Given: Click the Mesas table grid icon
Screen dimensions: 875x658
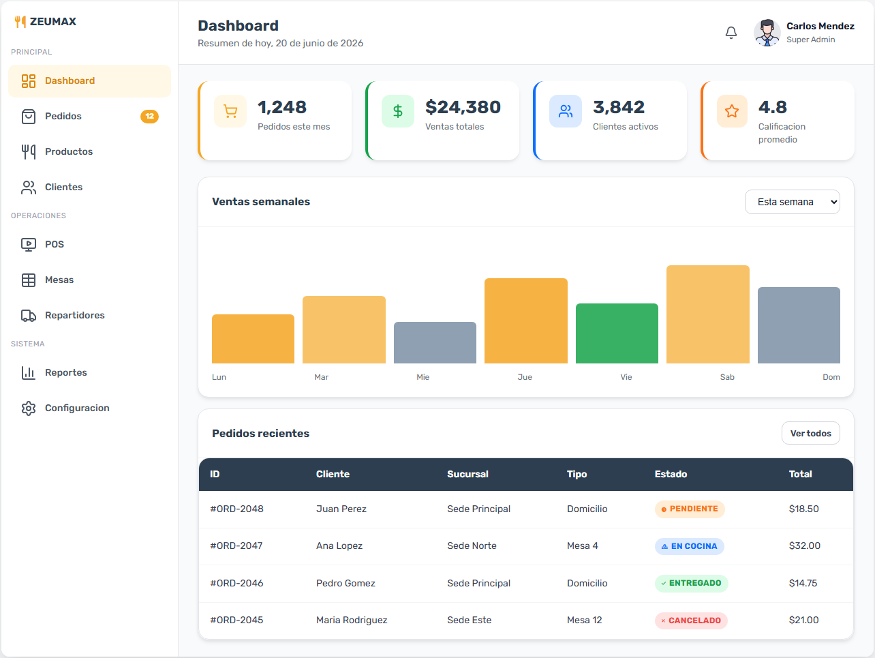Looking at the screenshot, I should [x=29, y=280].
